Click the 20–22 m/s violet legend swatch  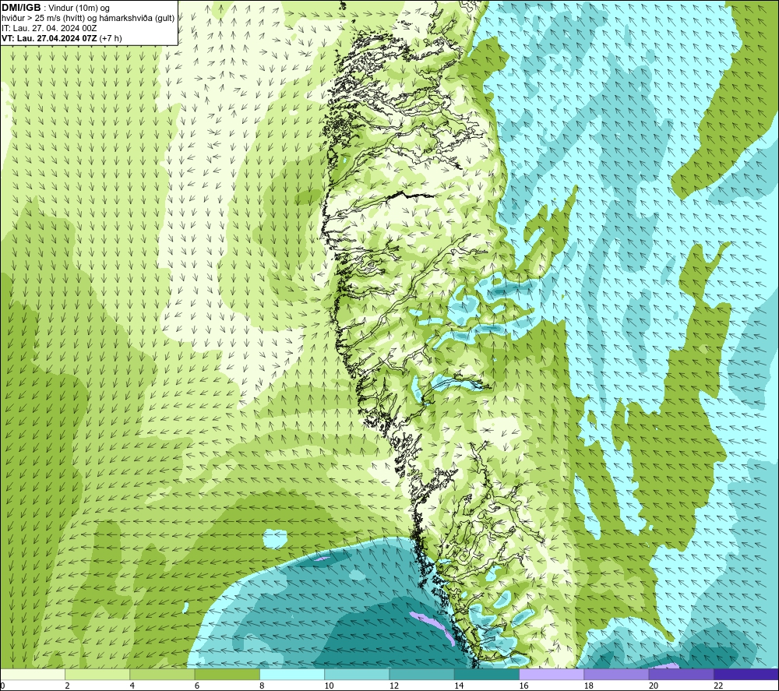coord(681,674)
